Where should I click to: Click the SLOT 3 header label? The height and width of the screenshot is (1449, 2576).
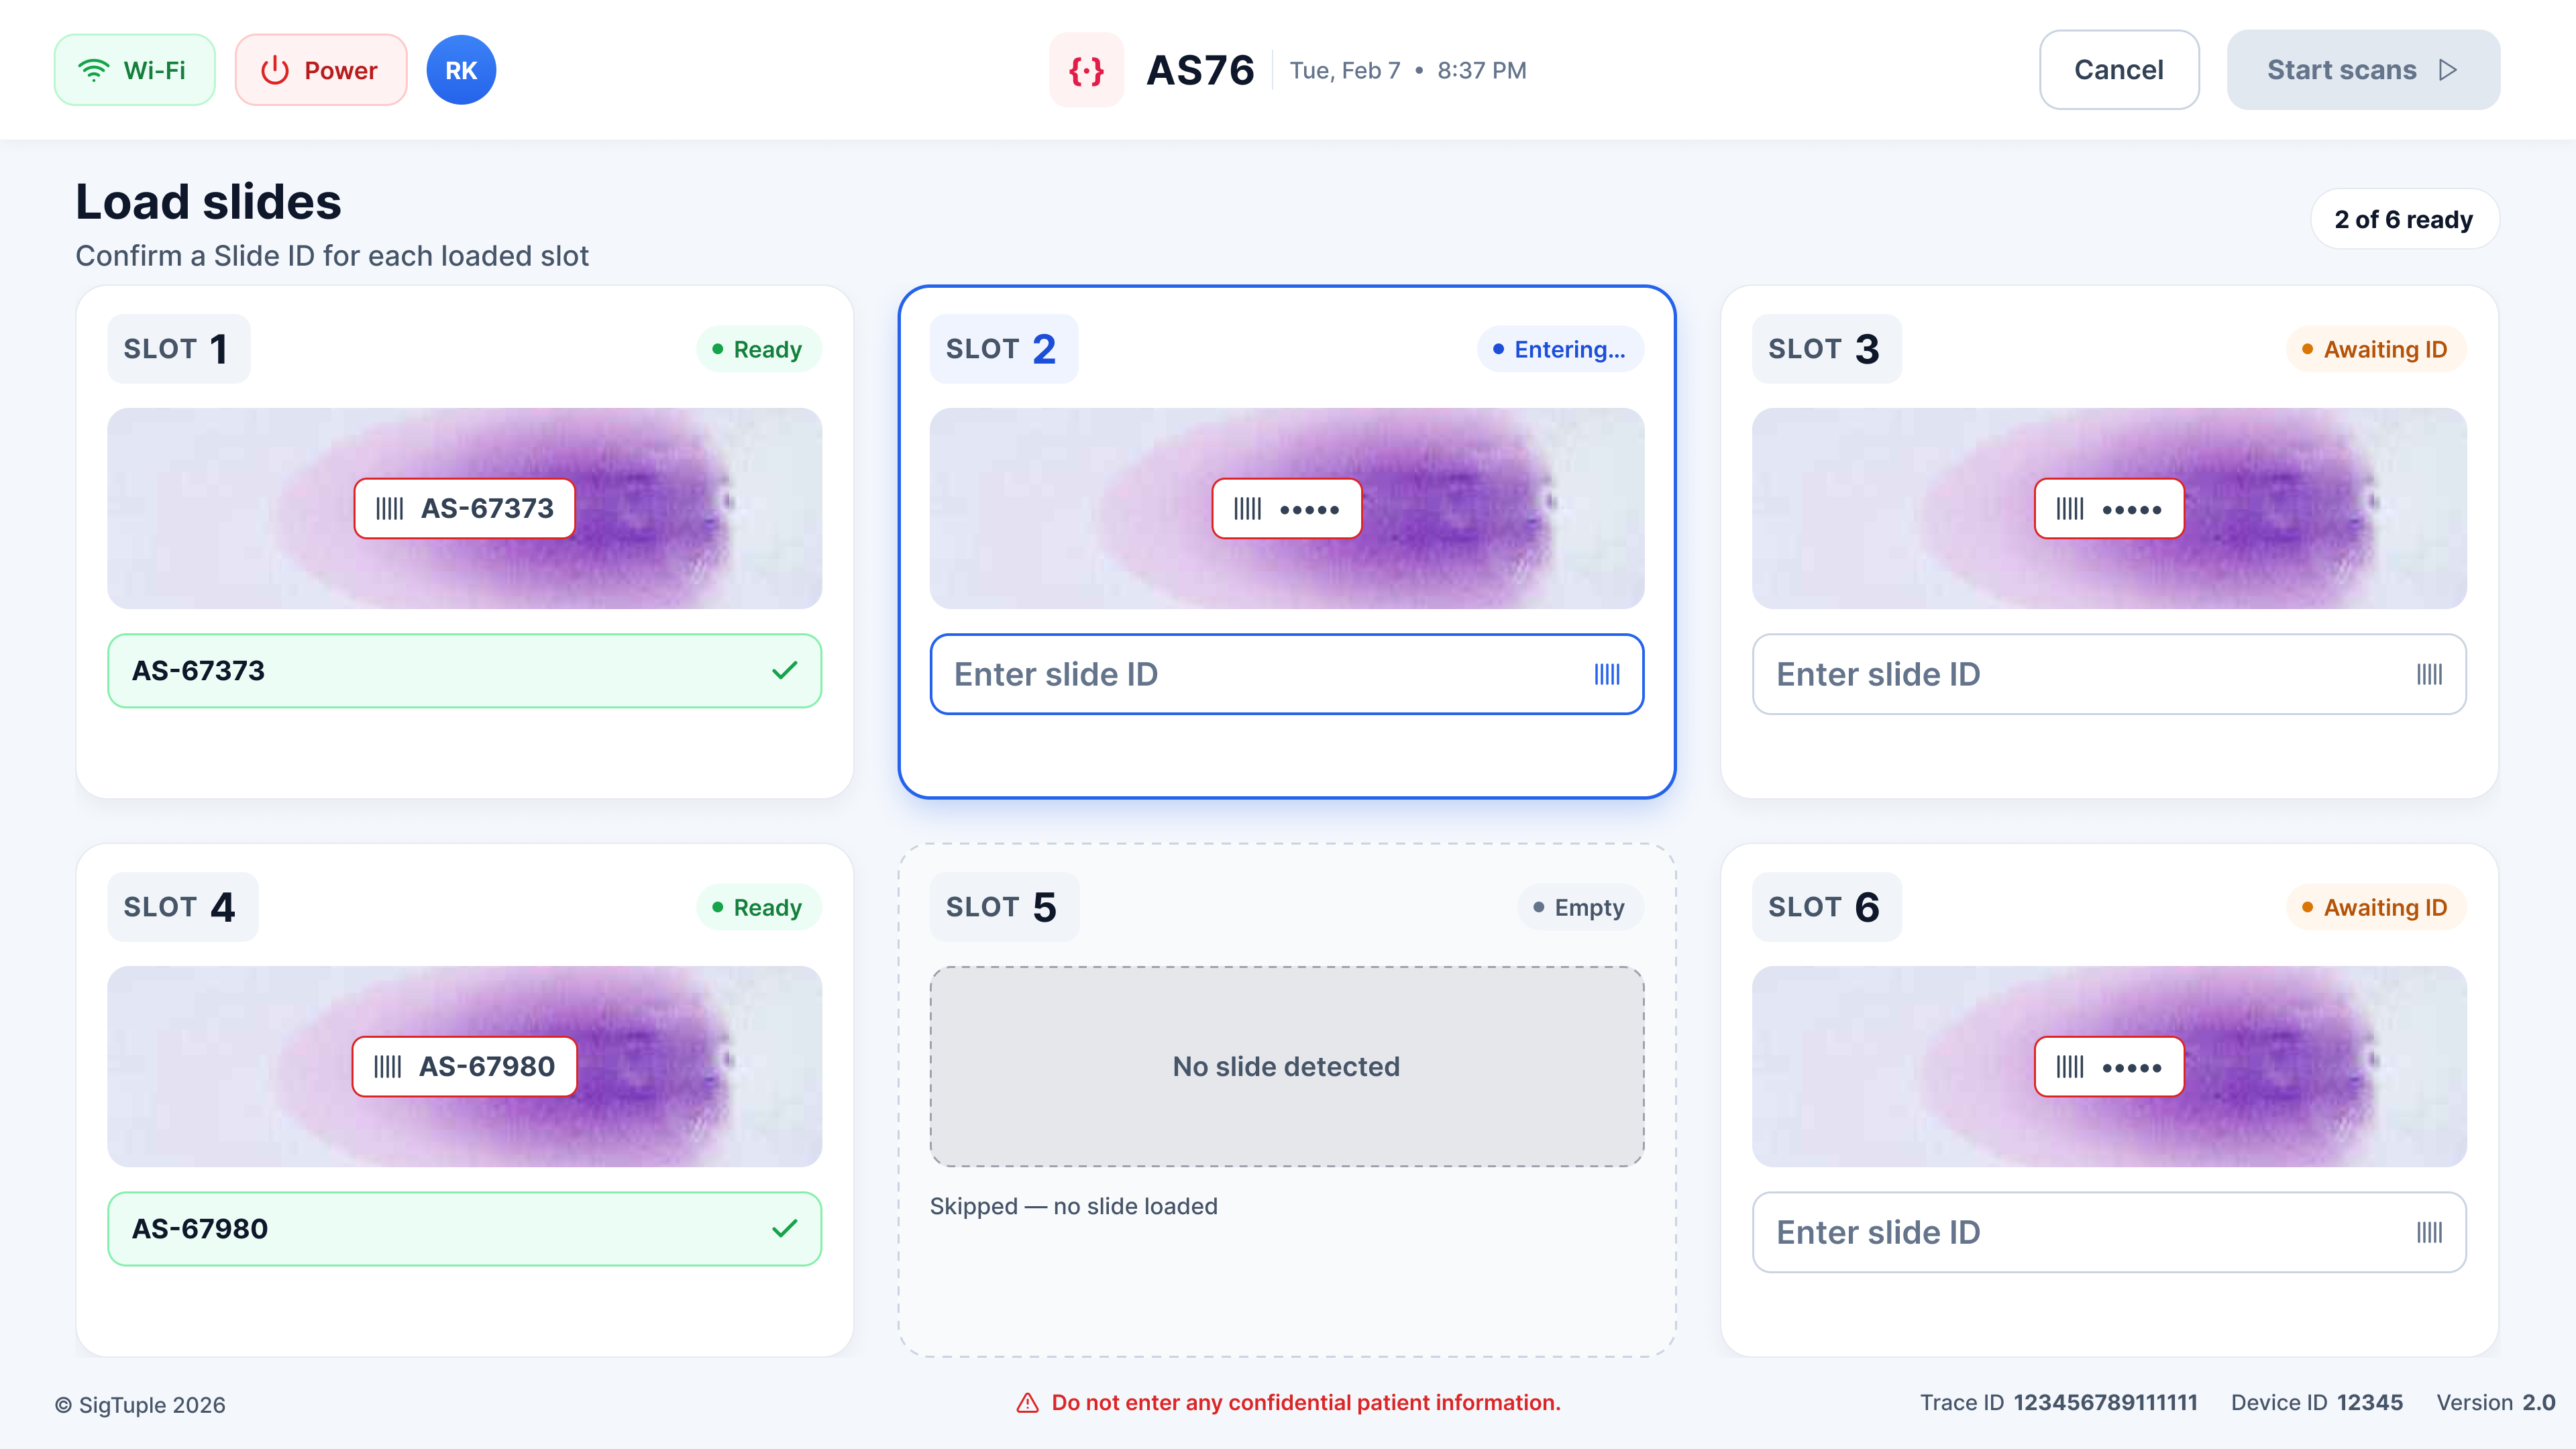1826,349
